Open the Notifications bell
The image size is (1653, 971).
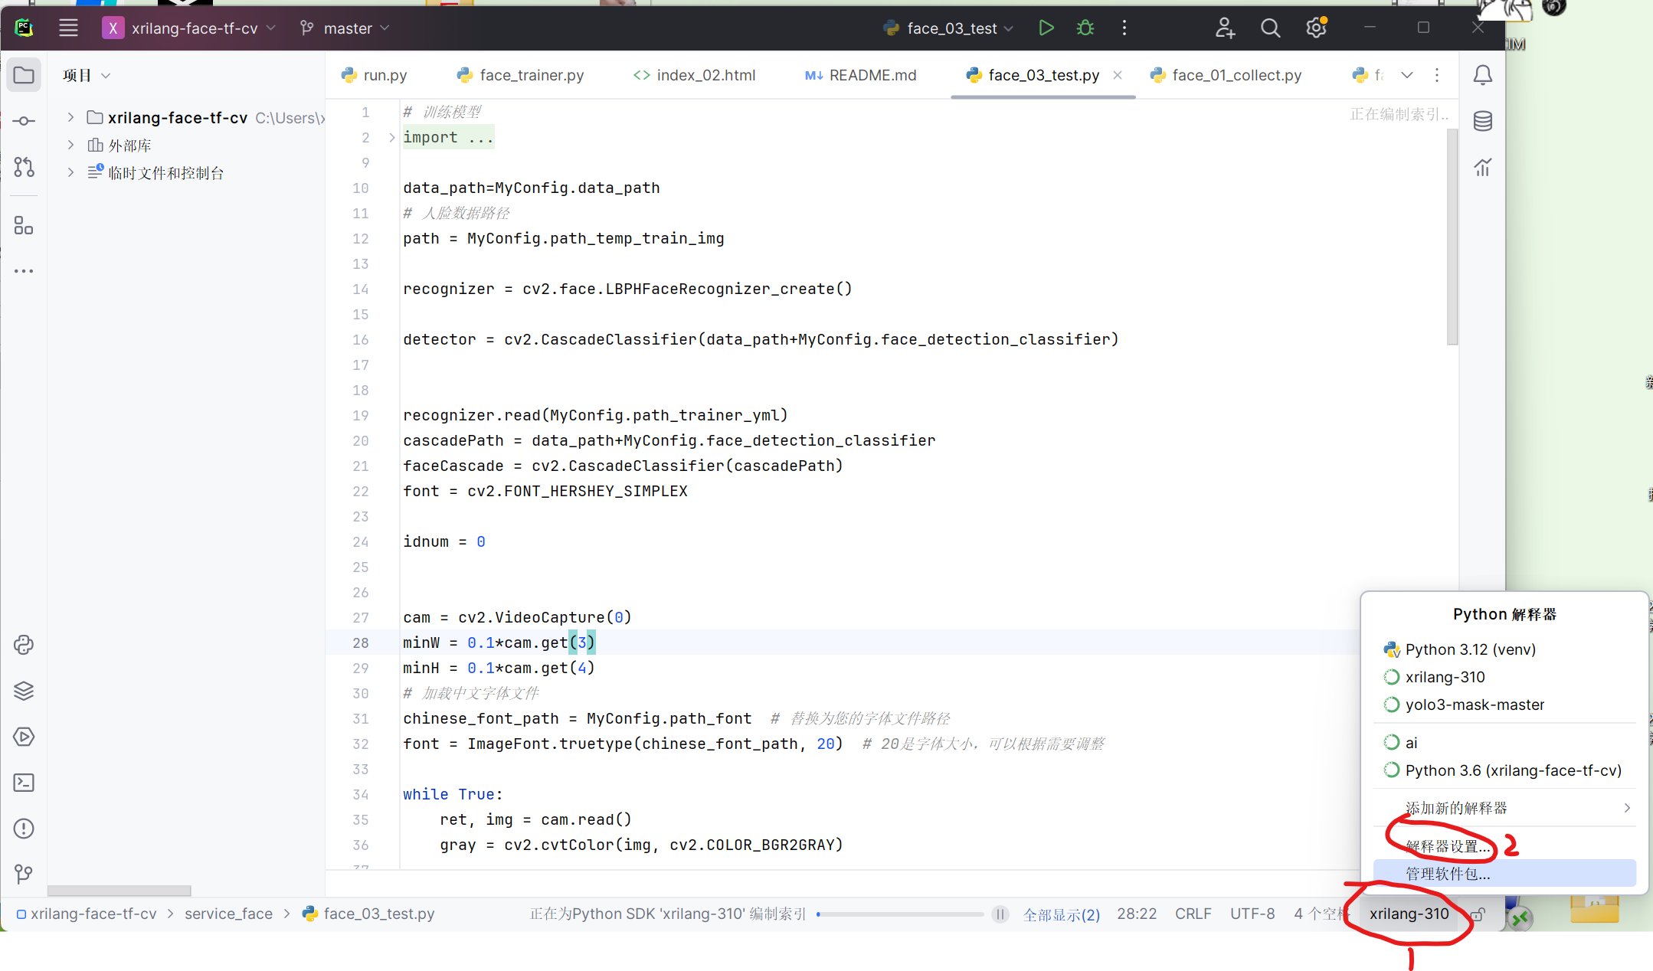pos(1483,75)
